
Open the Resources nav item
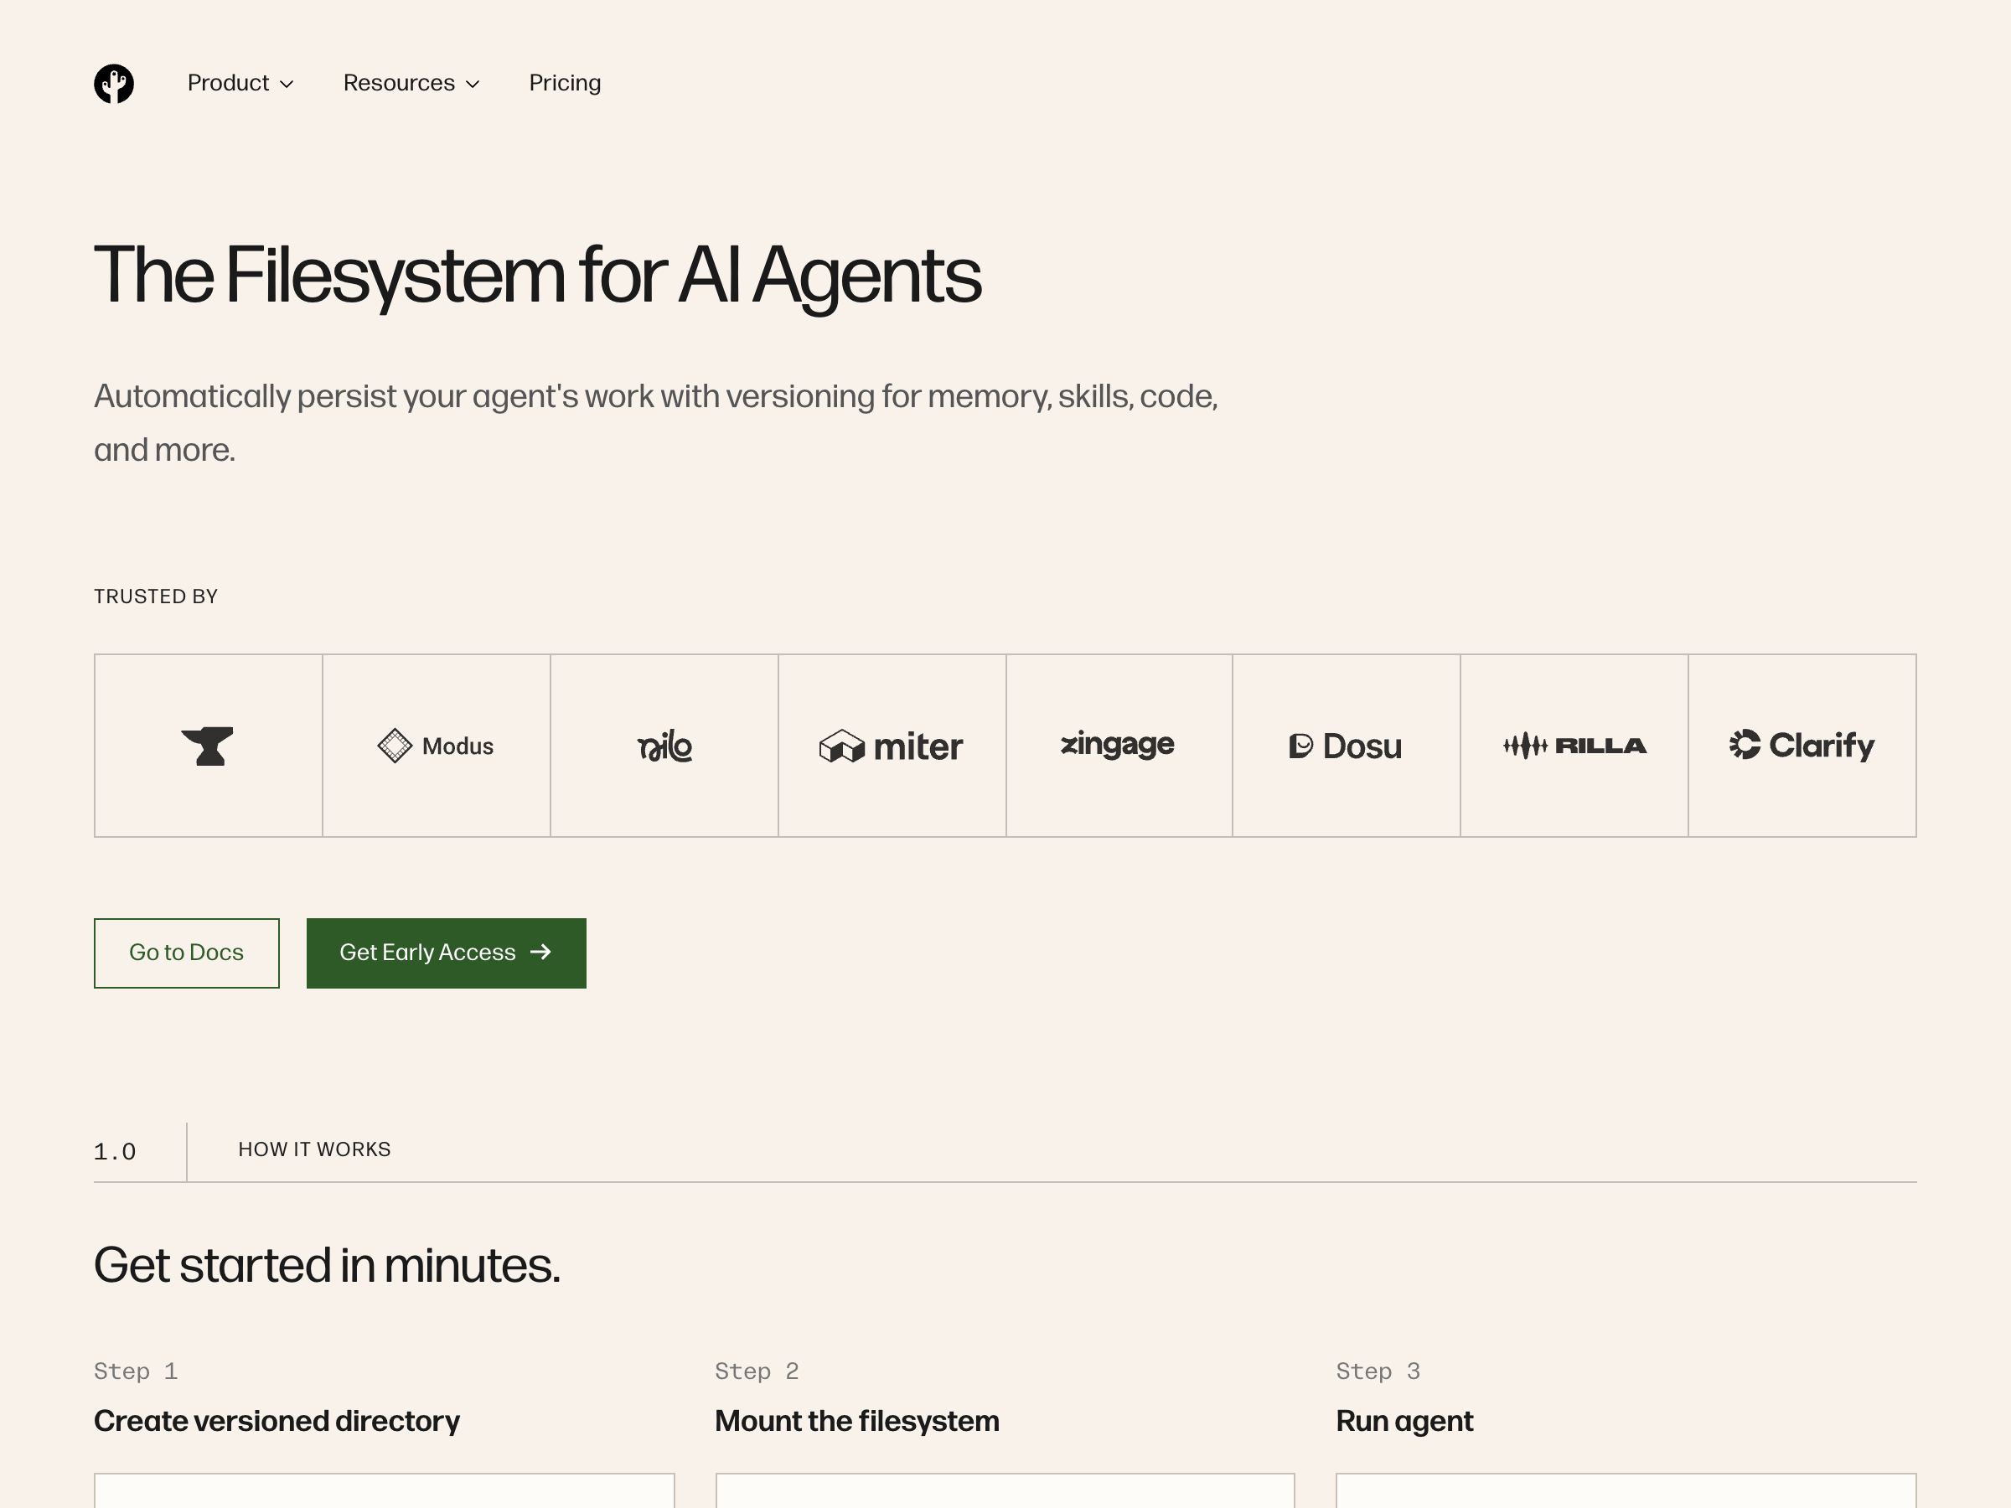(x=399, y=83)
